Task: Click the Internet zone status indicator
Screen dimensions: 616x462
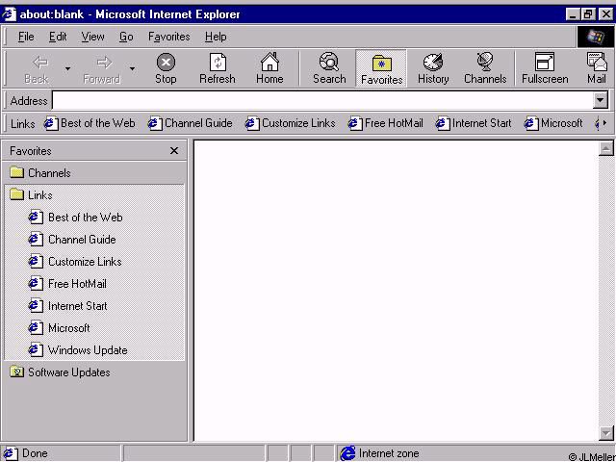Action: pyautogui.click(x=379, y=453)
